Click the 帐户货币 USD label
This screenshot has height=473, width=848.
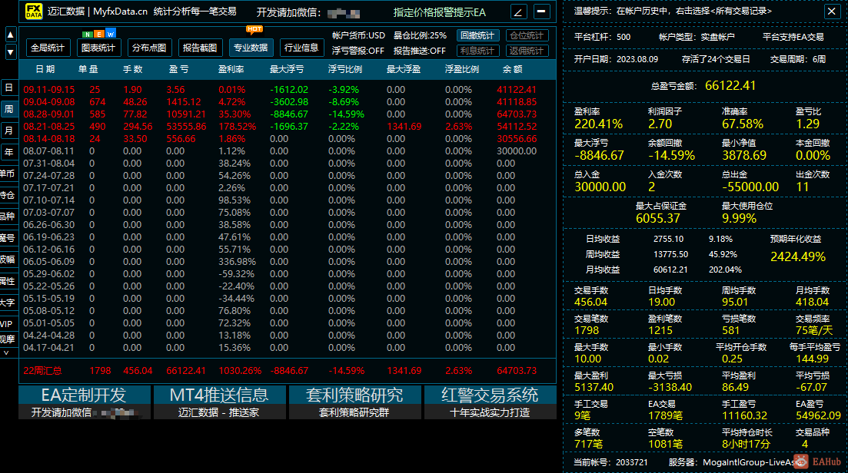tap(358, 35)
